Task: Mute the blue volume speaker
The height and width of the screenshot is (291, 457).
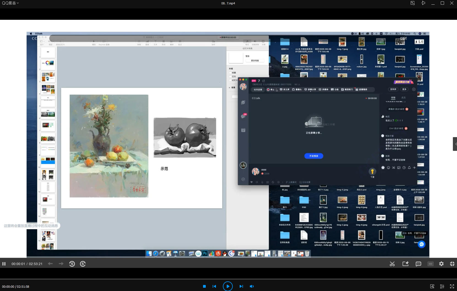Action: pyautogui.click(x=252, y=286)
